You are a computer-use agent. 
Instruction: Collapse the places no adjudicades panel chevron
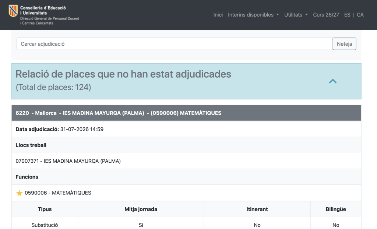tap(333, 81)
